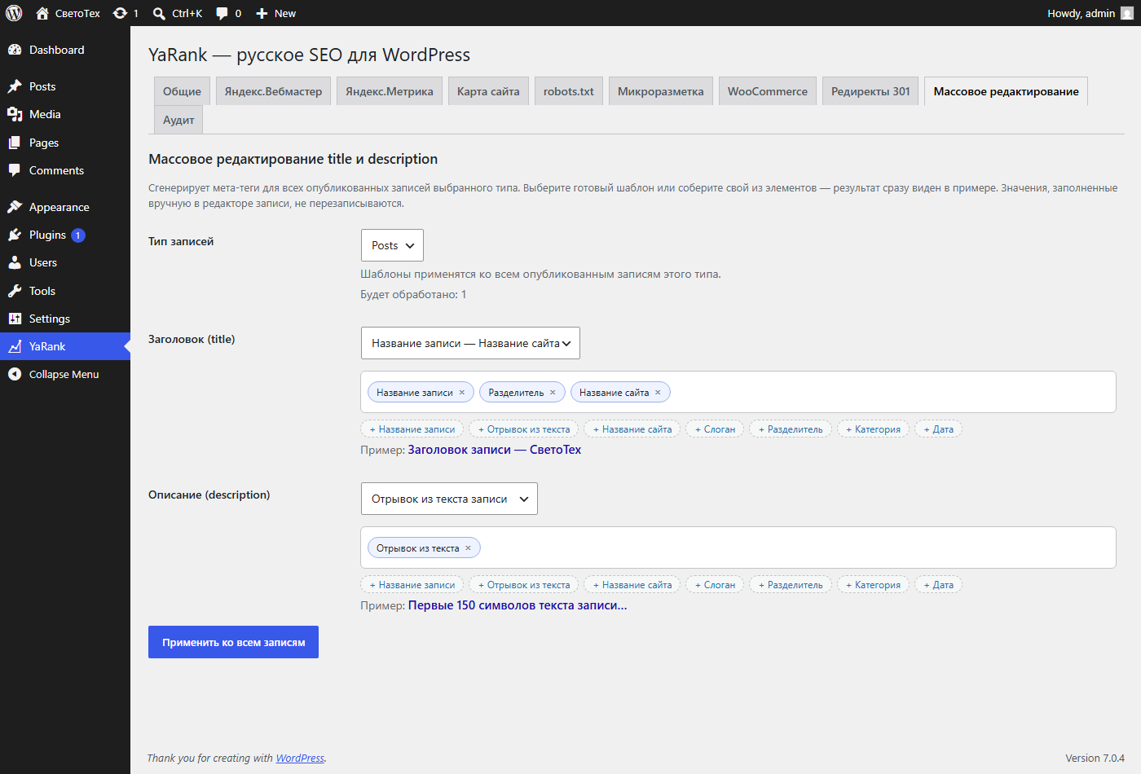Remove the 'Название сайта' chip from the title field
1141x774 pixels.
click(x=658, y=393)
